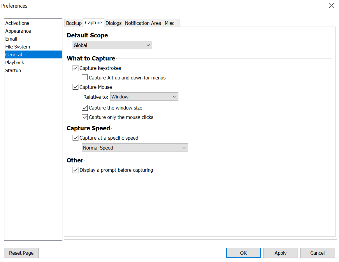The width and height of the screenshot is (339, 262).
Task: Click the Apply button
Action: pyautogui.click(x=280, y=253)
